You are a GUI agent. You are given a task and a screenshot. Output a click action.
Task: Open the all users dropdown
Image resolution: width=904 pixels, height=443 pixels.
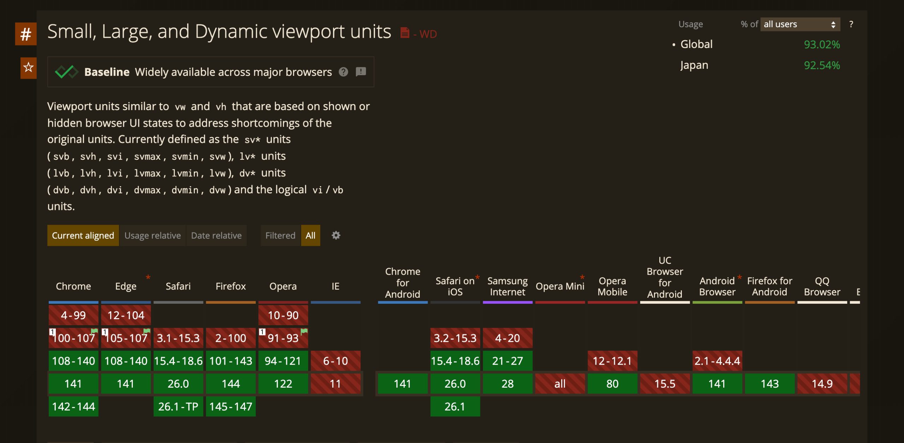pos(800,24)
